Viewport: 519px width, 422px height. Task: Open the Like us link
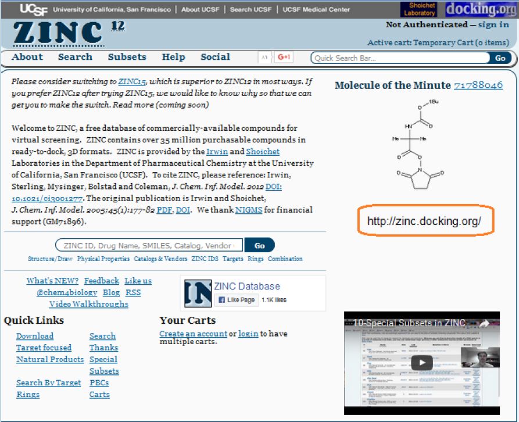(138, 281)
